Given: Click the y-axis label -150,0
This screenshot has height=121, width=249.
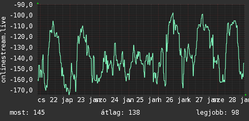Looking at the screenshot, I should coord(21,69).
